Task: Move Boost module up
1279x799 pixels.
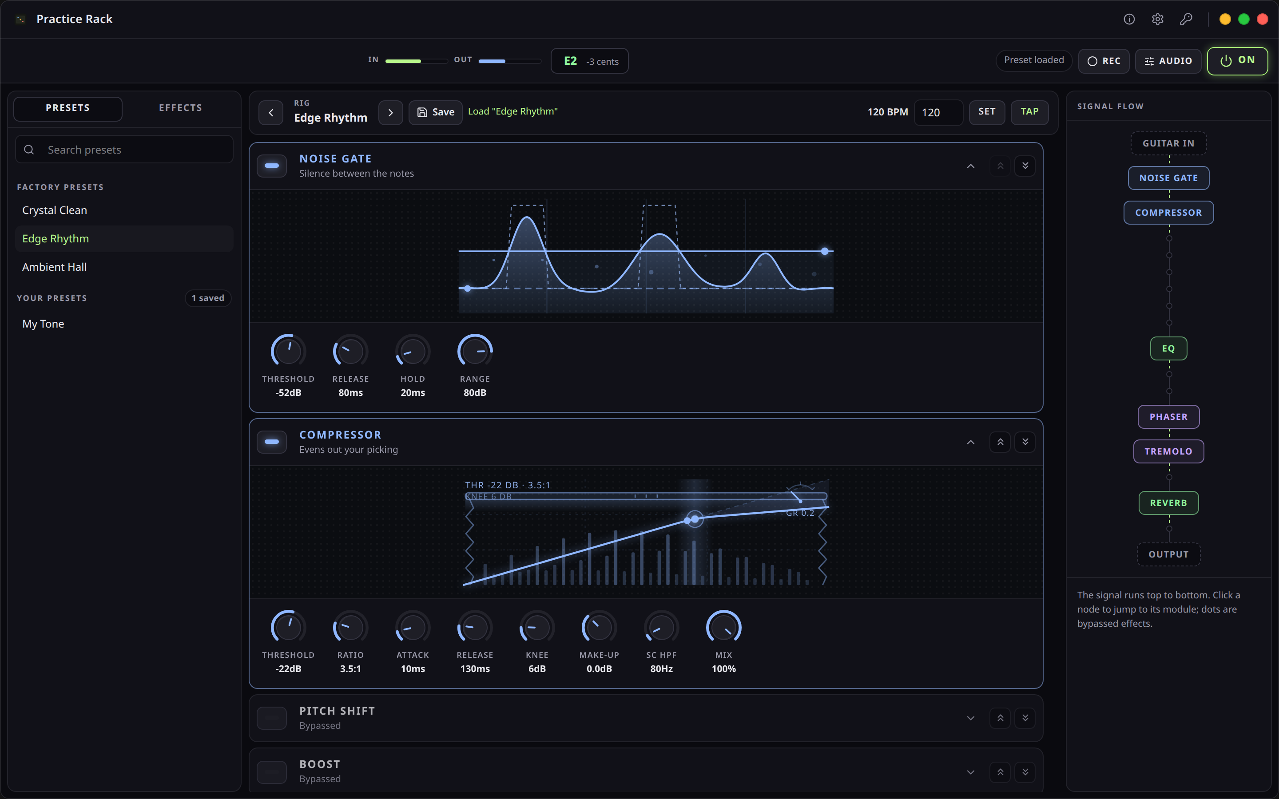Action: pos(1000,771)
